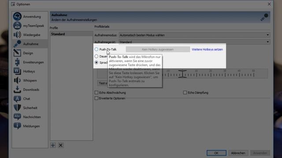Enable the Echo Abschwächung checkbox
This screenshot has width=282, height=158.
click(96, 93)
